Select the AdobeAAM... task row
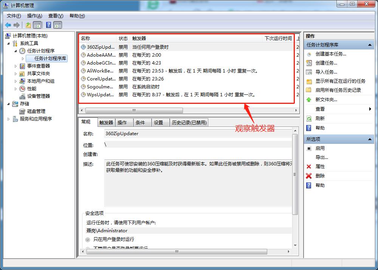378x270 pixels. click(x=186, y=55)
